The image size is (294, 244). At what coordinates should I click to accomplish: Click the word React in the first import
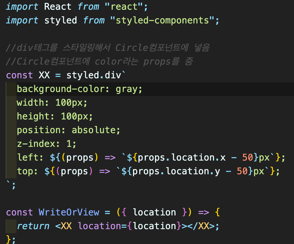point(58,7)
